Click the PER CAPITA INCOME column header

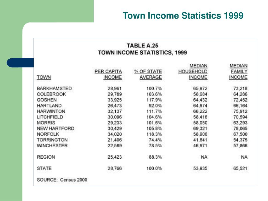click(x=108, y=74)
